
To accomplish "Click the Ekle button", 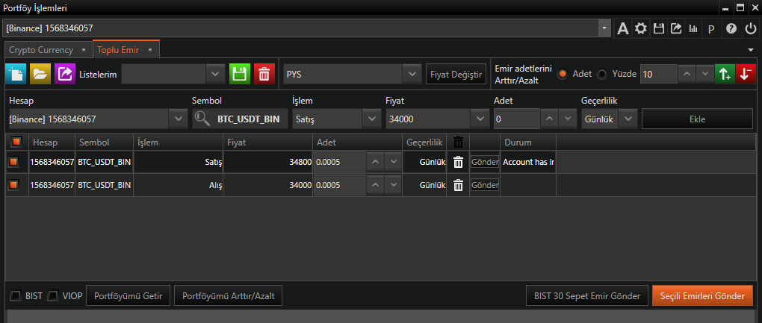I will [x=697, y=119].
